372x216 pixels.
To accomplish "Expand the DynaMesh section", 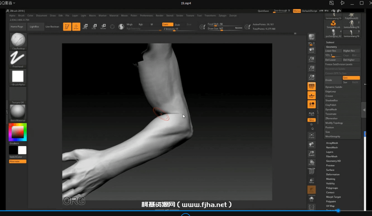I will (x=331, y=109).
